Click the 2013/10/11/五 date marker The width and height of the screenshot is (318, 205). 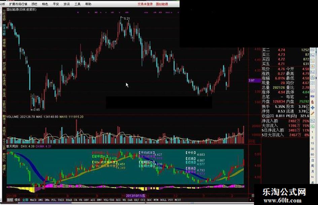point(136,196)
